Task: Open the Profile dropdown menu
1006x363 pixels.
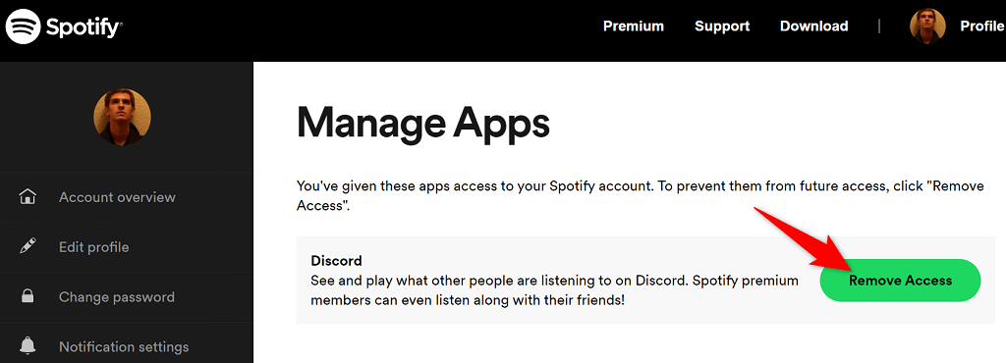Action: coord(981,26)
